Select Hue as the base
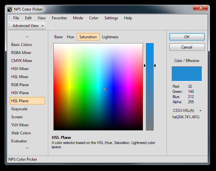The height and width of the screenshot is (171, 216). point(70,37)
